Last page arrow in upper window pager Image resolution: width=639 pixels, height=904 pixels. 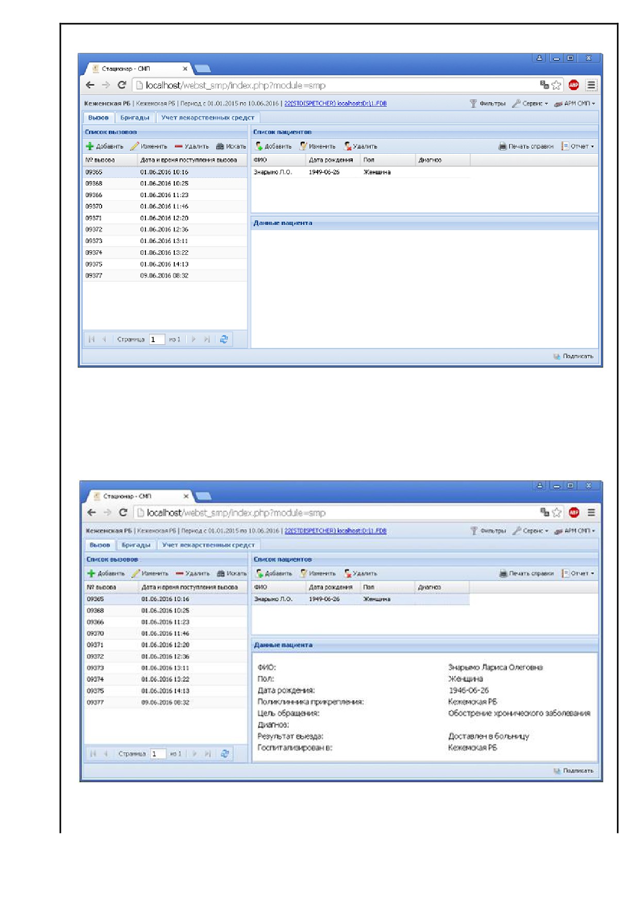click(207, 340)
